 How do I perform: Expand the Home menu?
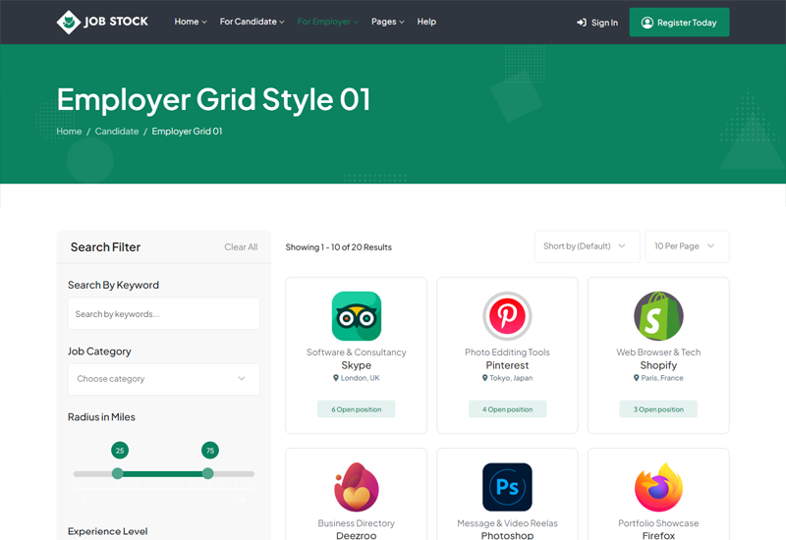pyautogui.click(x=191, y=22)
